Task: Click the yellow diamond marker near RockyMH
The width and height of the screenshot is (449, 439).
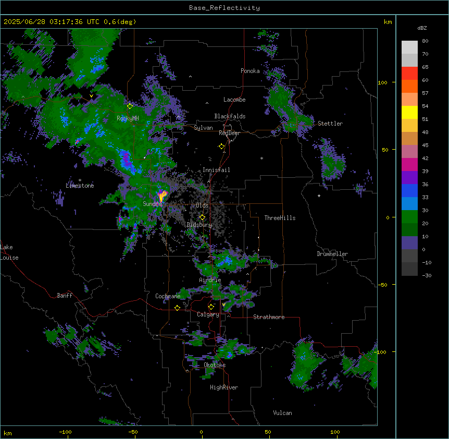Action: [130, 106]
